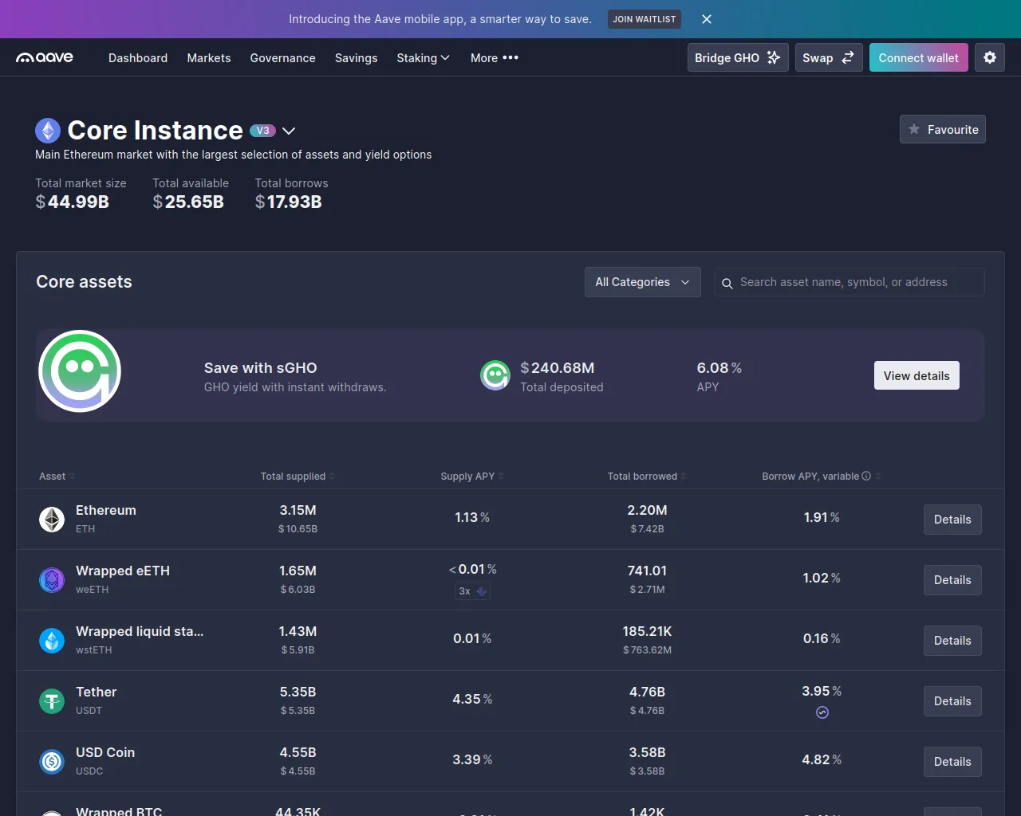
Task: Expand the Core Instance market selector chevron
Action: click(289, 131)
